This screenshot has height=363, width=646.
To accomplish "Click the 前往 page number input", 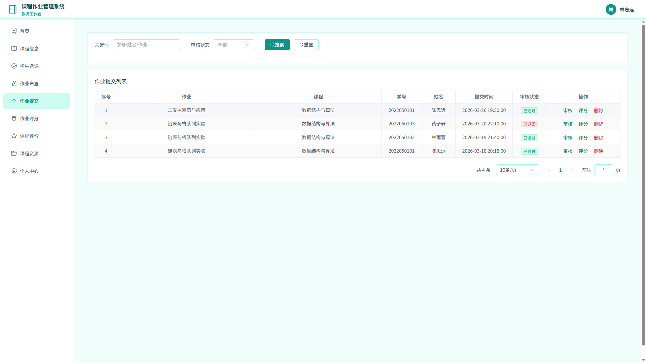I will click(x=603, y=170).
